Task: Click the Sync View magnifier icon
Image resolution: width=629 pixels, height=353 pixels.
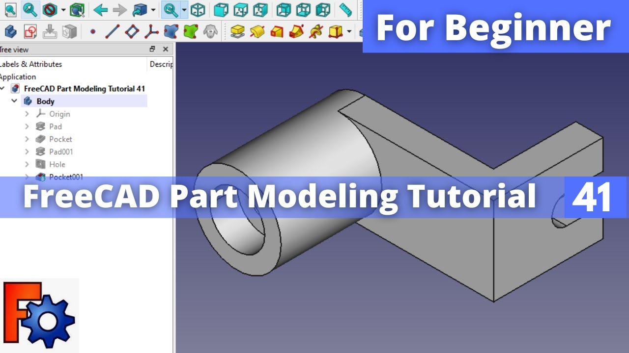Action: coord(171,9)
